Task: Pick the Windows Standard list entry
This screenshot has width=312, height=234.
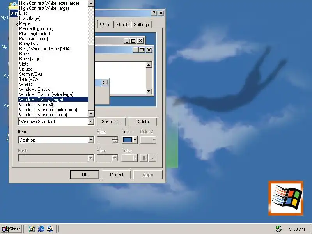Action: pos(53,105)
